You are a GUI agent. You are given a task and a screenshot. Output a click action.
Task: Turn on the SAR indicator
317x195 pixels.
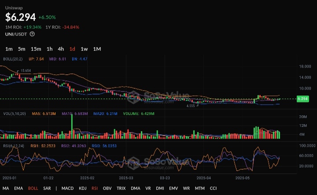[x=47, y=188]
